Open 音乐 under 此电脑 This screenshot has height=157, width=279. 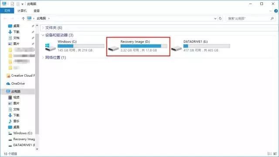click(17, 121)
